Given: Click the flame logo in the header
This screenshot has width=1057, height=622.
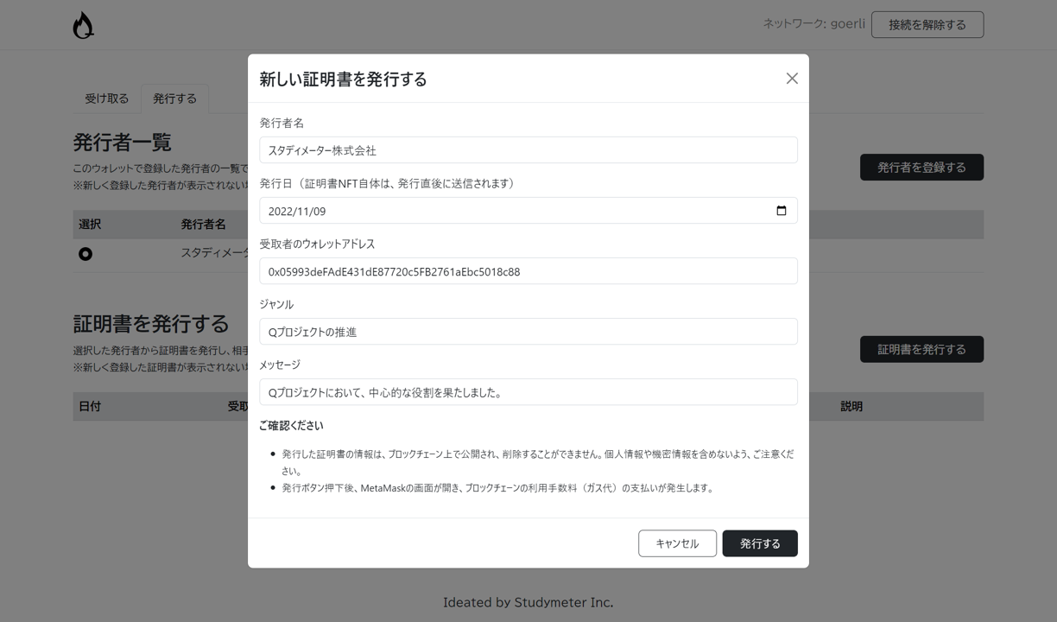Looking at the screenshot, I should point(82,24).
